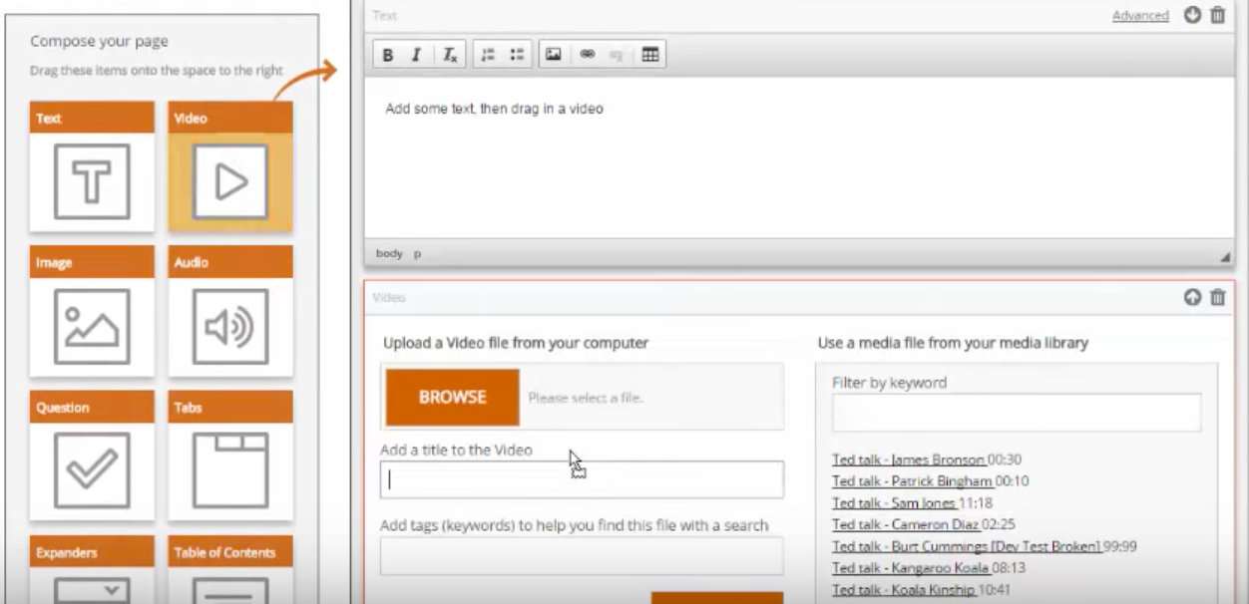Open the Advanced link of Text block

(x=1141, y=16)
